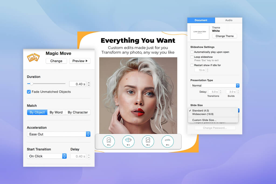Open the Presentation Type Normal dropdown
Screen dimensions: 276x184
215,85
